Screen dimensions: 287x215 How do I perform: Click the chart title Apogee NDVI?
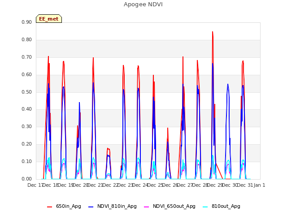click(143, 4)
